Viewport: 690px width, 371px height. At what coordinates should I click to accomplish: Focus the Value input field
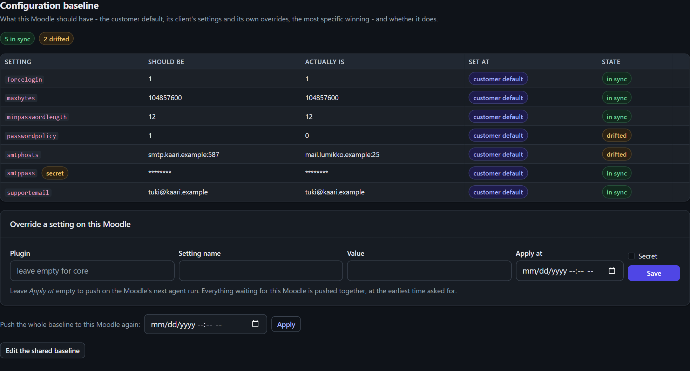(429, 271)
